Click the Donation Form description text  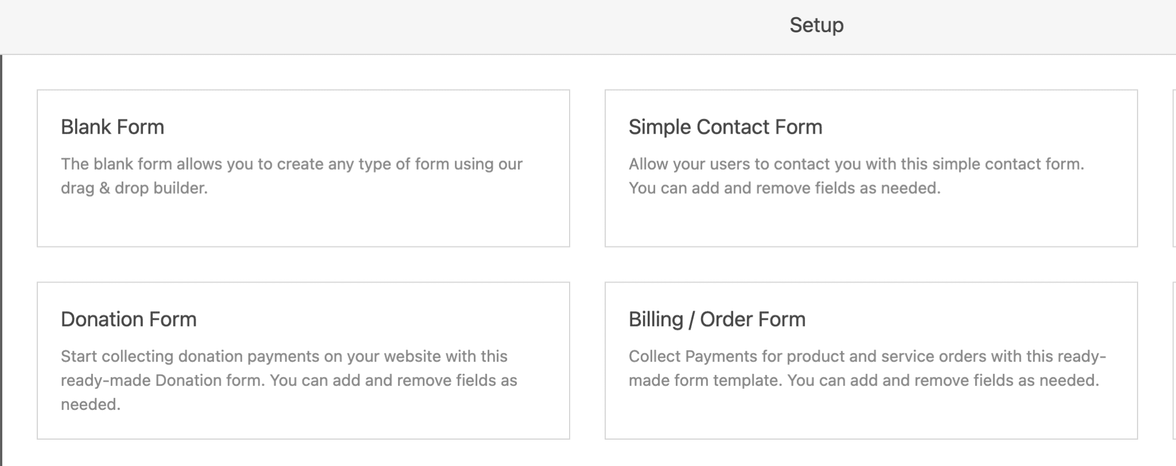click(x=289, y=379)
